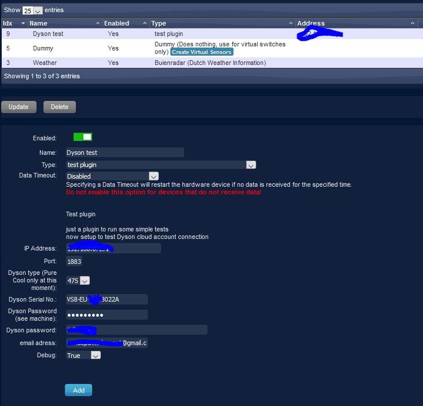Click the red data timeout warning text
The image size is (423, 406).
tap(163, 192)
